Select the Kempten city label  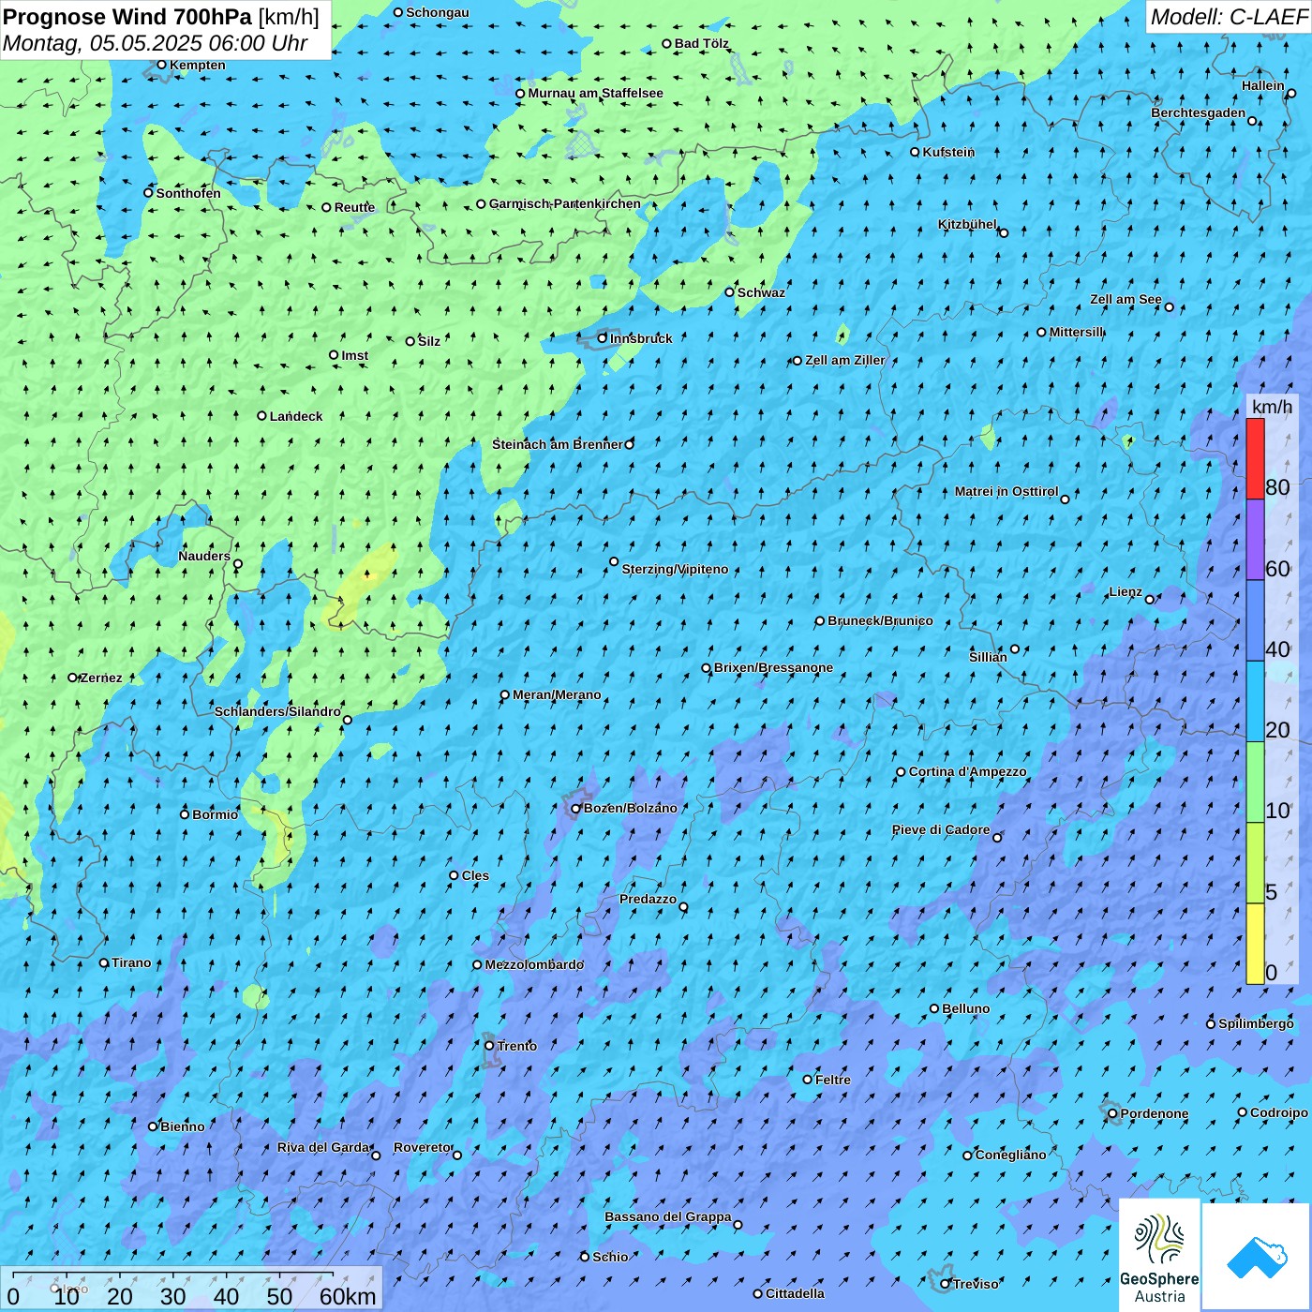coord(197,65)
